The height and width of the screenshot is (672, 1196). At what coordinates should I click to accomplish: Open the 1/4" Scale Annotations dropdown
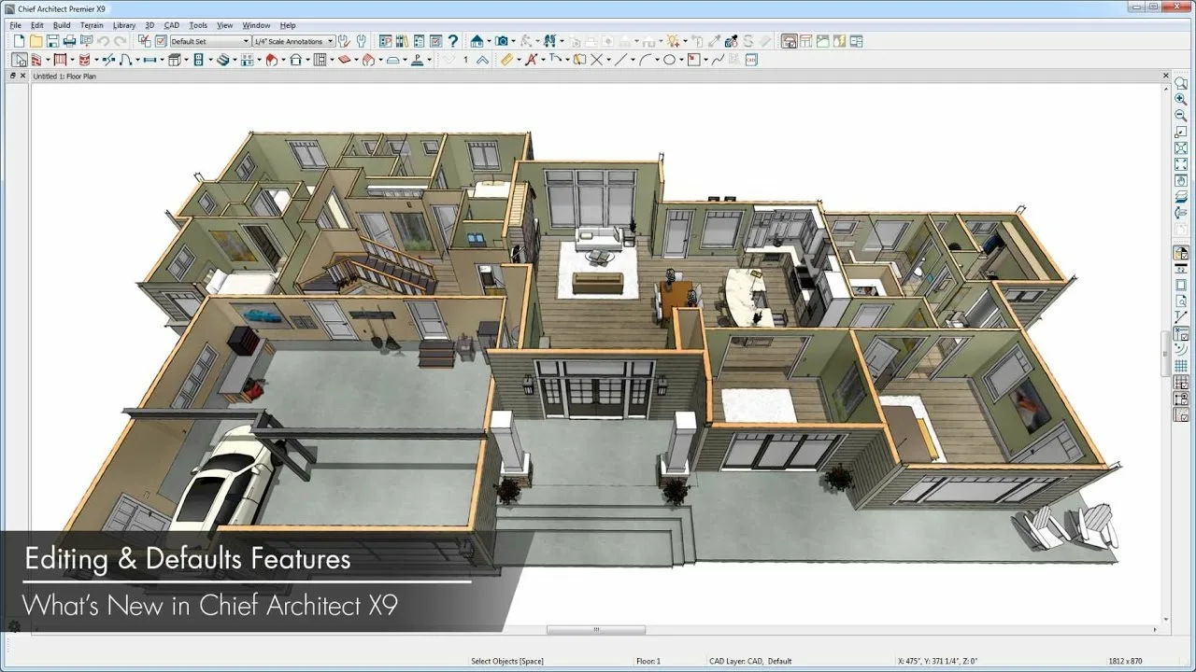[x=293, y=41]
